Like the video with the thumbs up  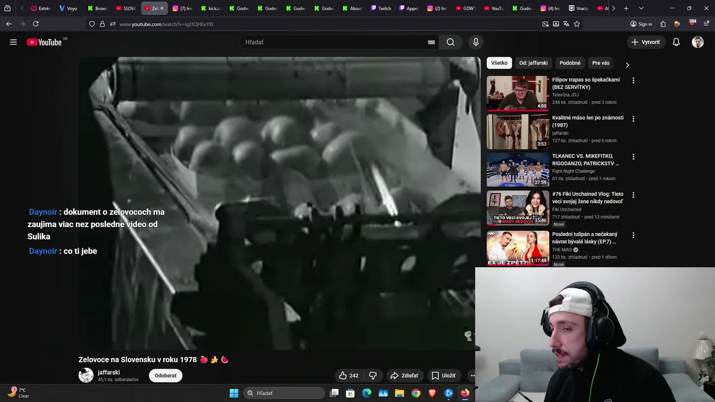click(x=349, y=376)
